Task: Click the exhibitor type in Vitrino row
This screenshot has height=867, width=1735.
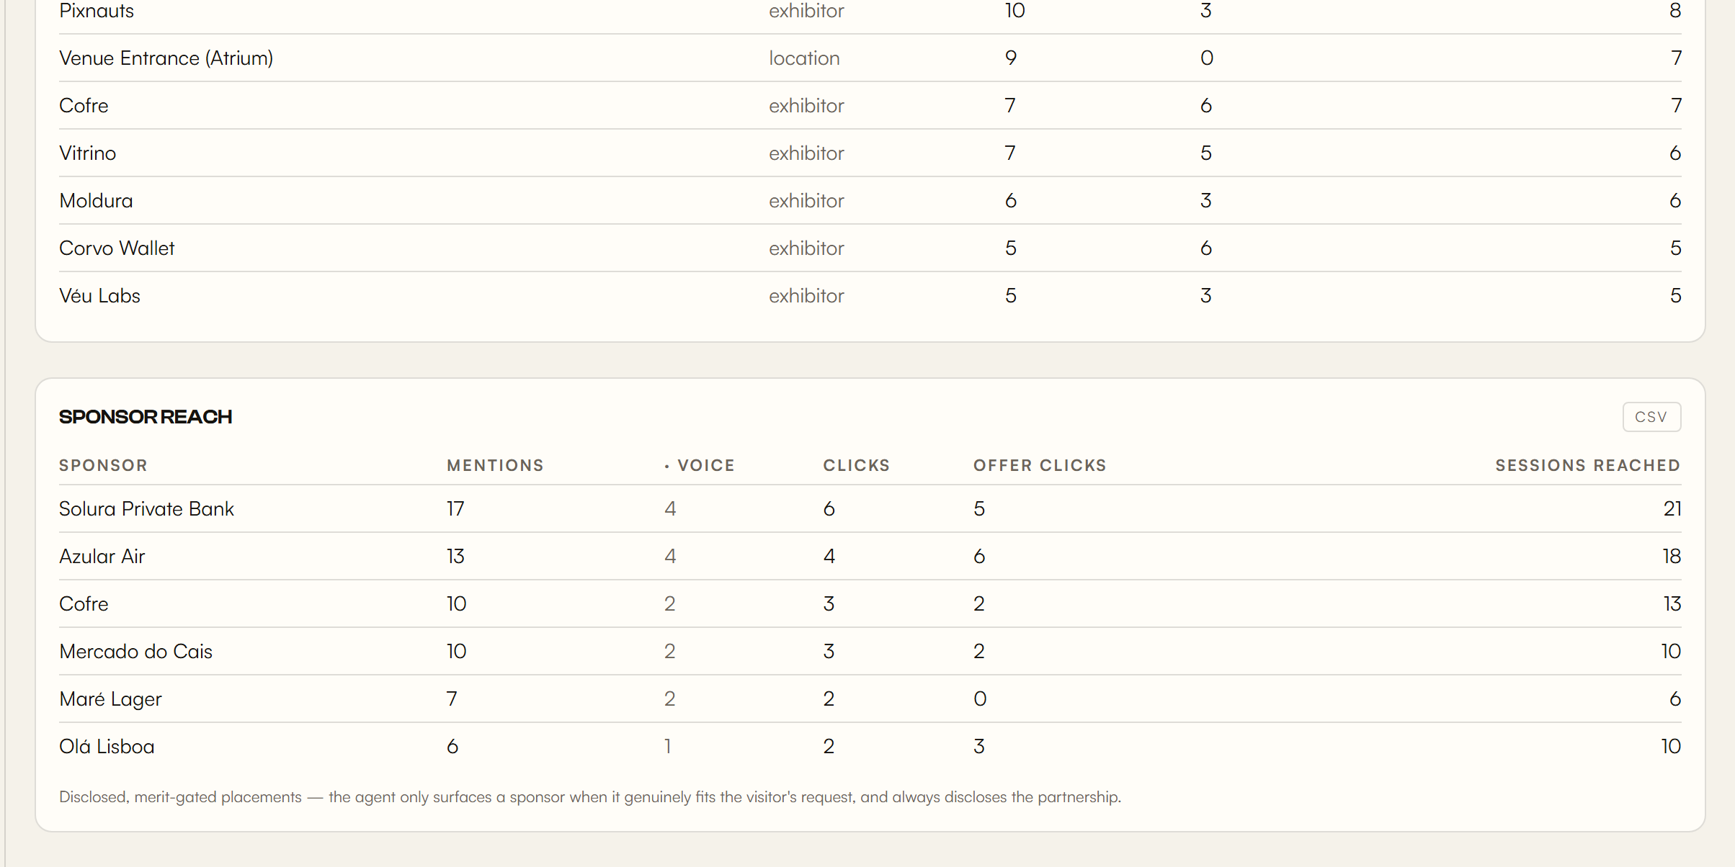Action: click(x=806, y=153)
